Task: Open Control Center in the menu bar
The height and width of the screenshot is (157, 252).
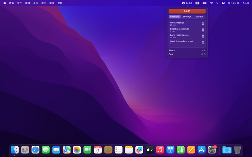Action: pyautogui.click(x=223, y=3)
